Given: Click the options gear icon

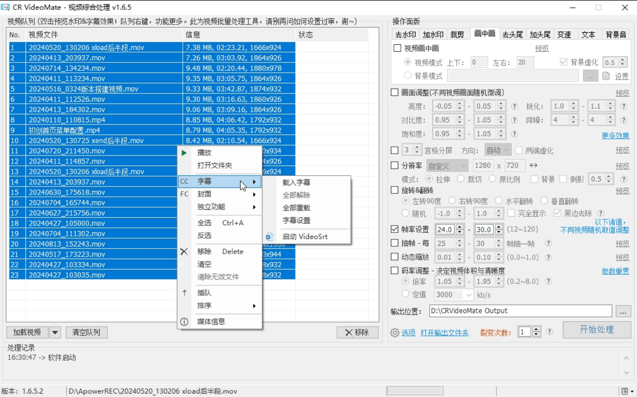Looking at the screenshot, I should (x=394, y=333).
